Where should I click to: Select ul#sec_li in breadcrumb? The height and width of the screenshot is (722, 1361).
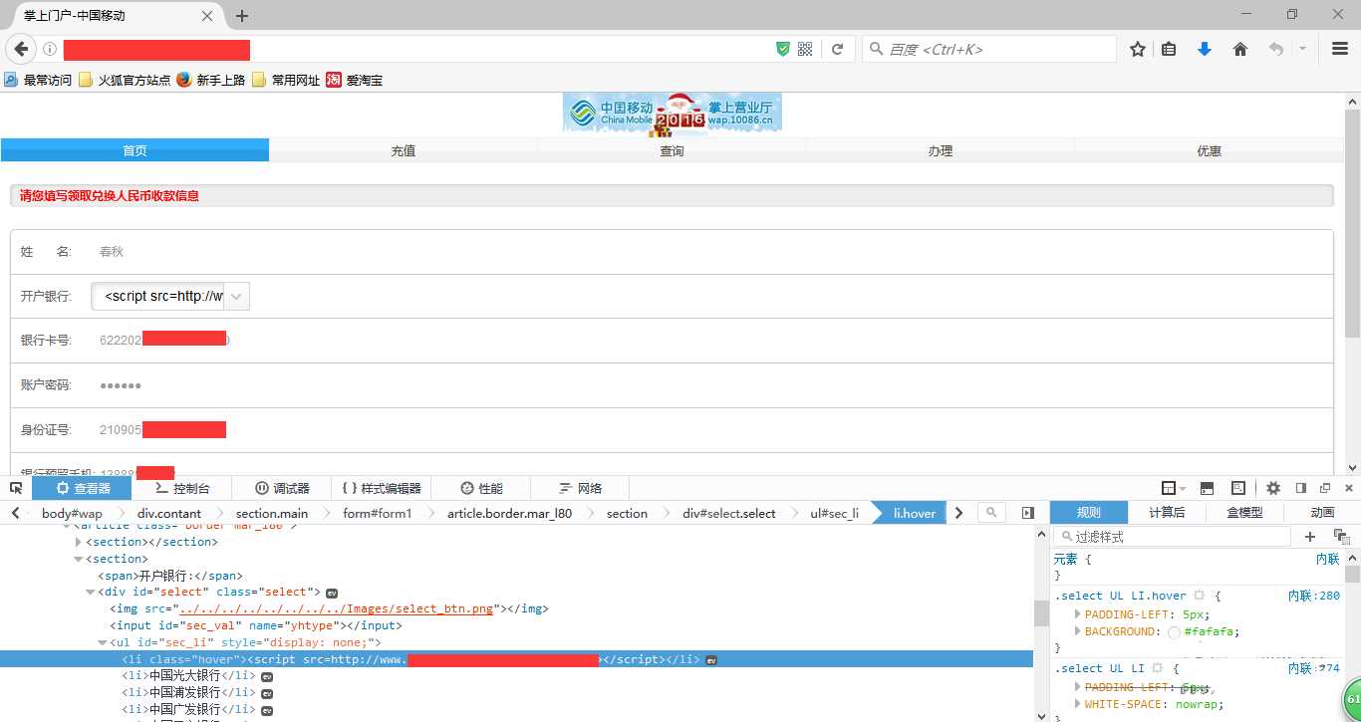[834, 513]
